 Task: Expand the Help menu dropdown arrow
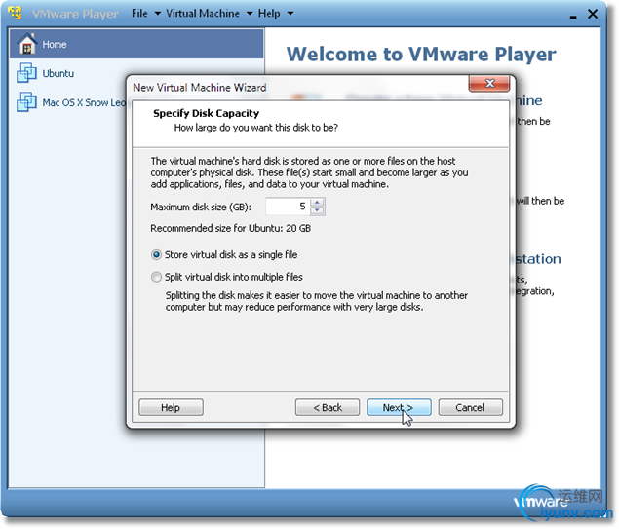pyautogui.click(x=290, y=14)
